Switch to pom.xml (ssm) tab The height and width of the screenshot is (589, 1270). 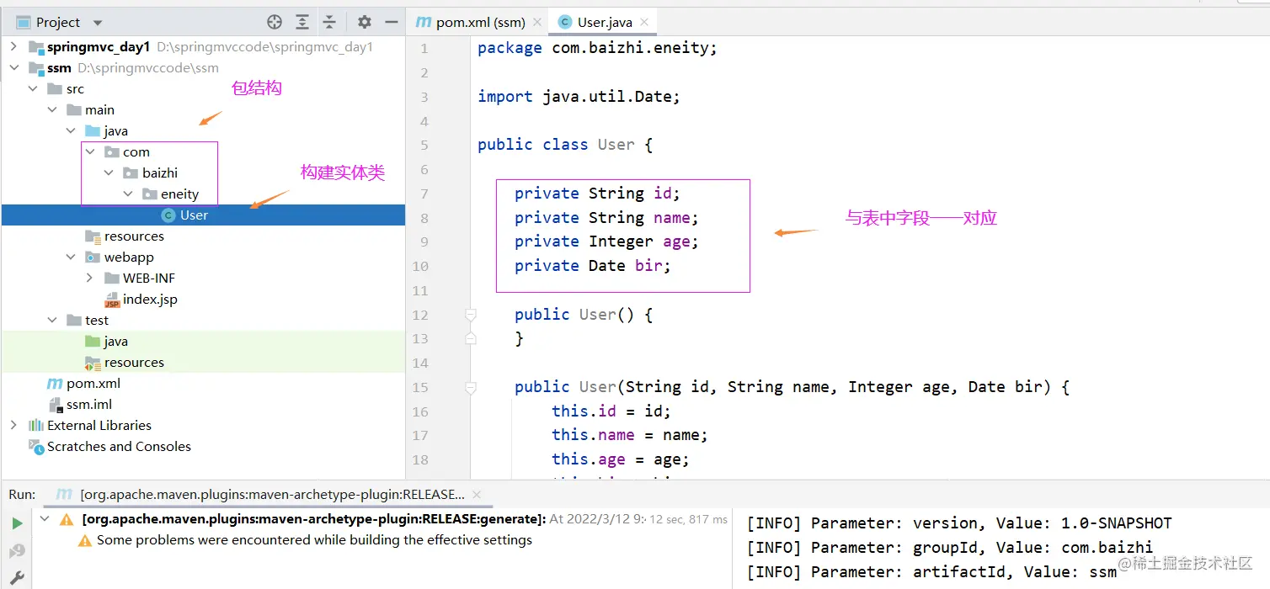pyautogui.click(x=481, y=23)
